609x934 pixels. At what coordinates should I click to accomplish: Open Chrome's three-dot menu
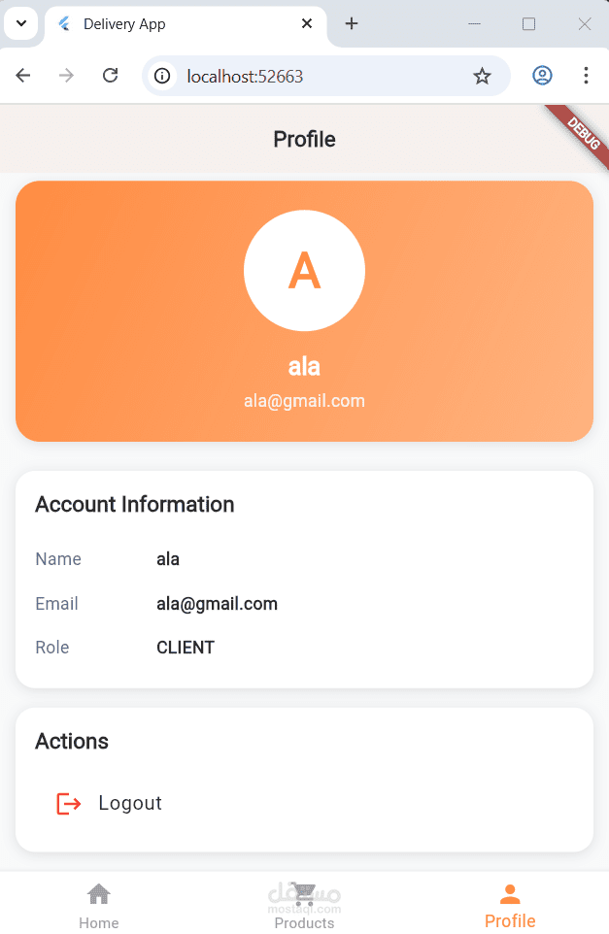586,76
